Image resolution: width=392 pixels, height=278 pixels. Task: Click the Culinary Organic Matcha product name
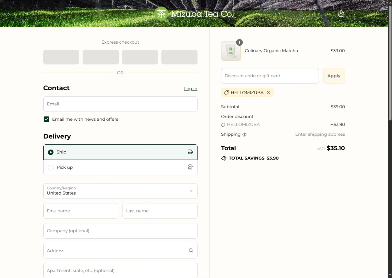[271, 51]
